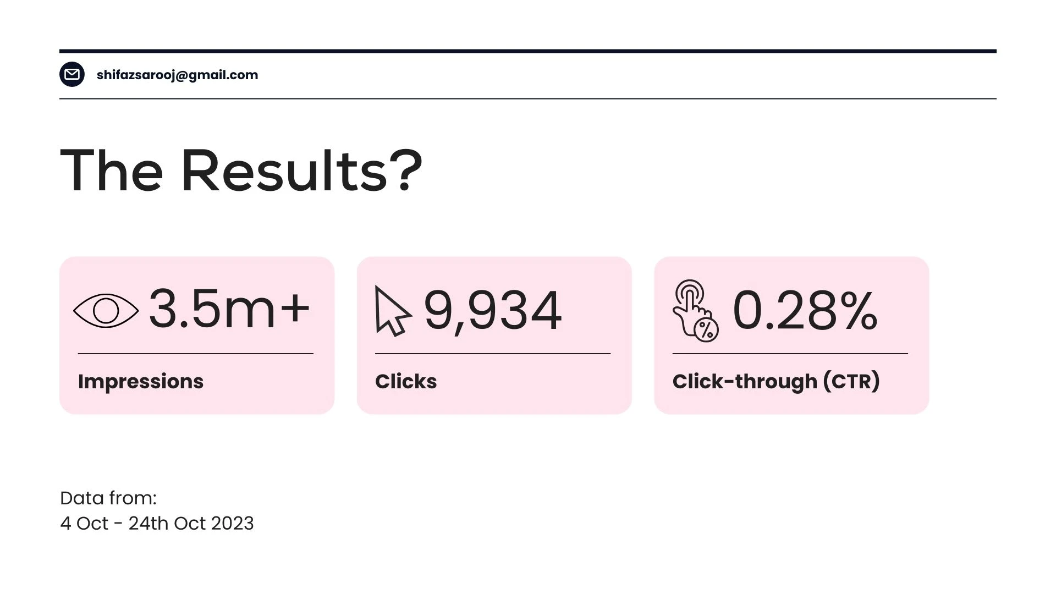The height and width of the screenshot is (594, 1056).
Task: Click the date range 4 Oct - 24th Oct 2023
Action: coord(157,523)
